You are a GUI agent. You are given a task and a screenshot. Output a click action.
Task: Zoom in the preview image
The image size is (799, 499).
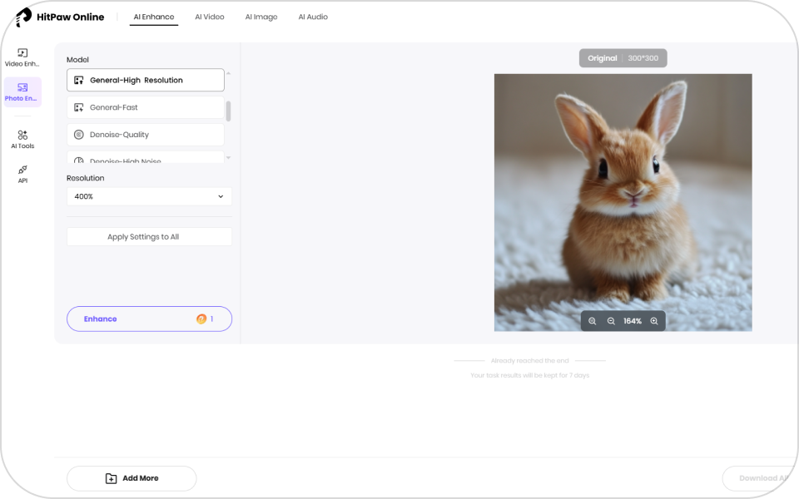(x=654, y=321)
